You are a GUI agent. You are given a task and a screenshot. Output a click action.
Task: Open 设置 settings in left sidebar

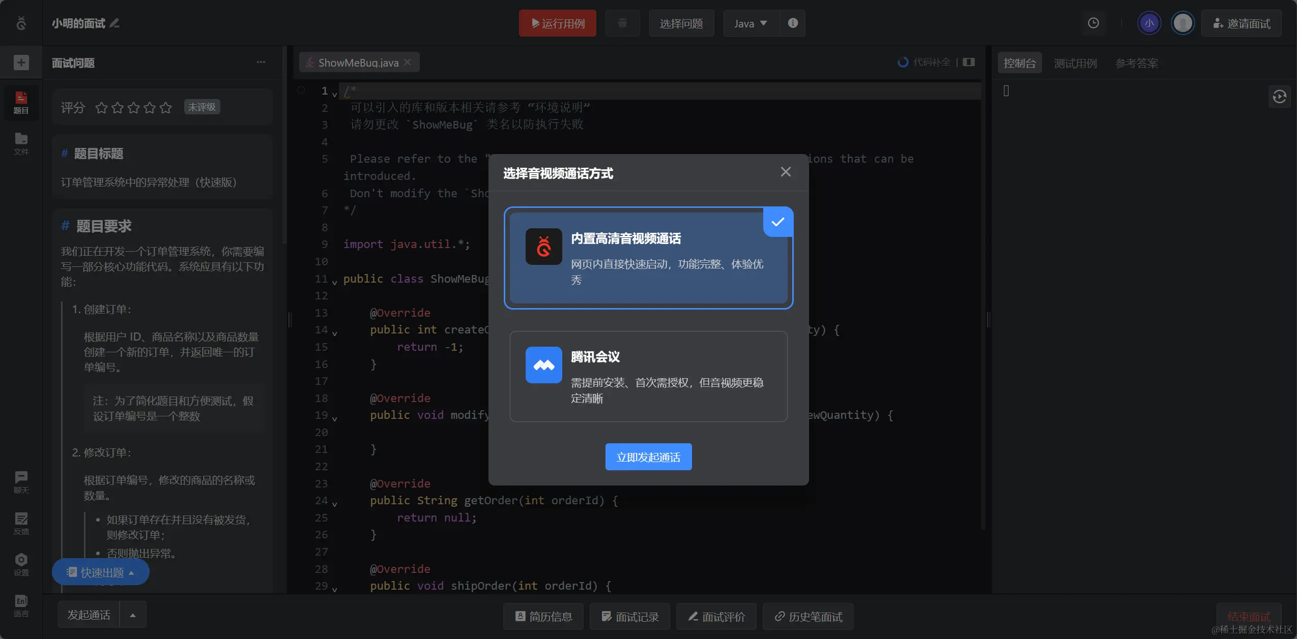[x=21, y=564]
